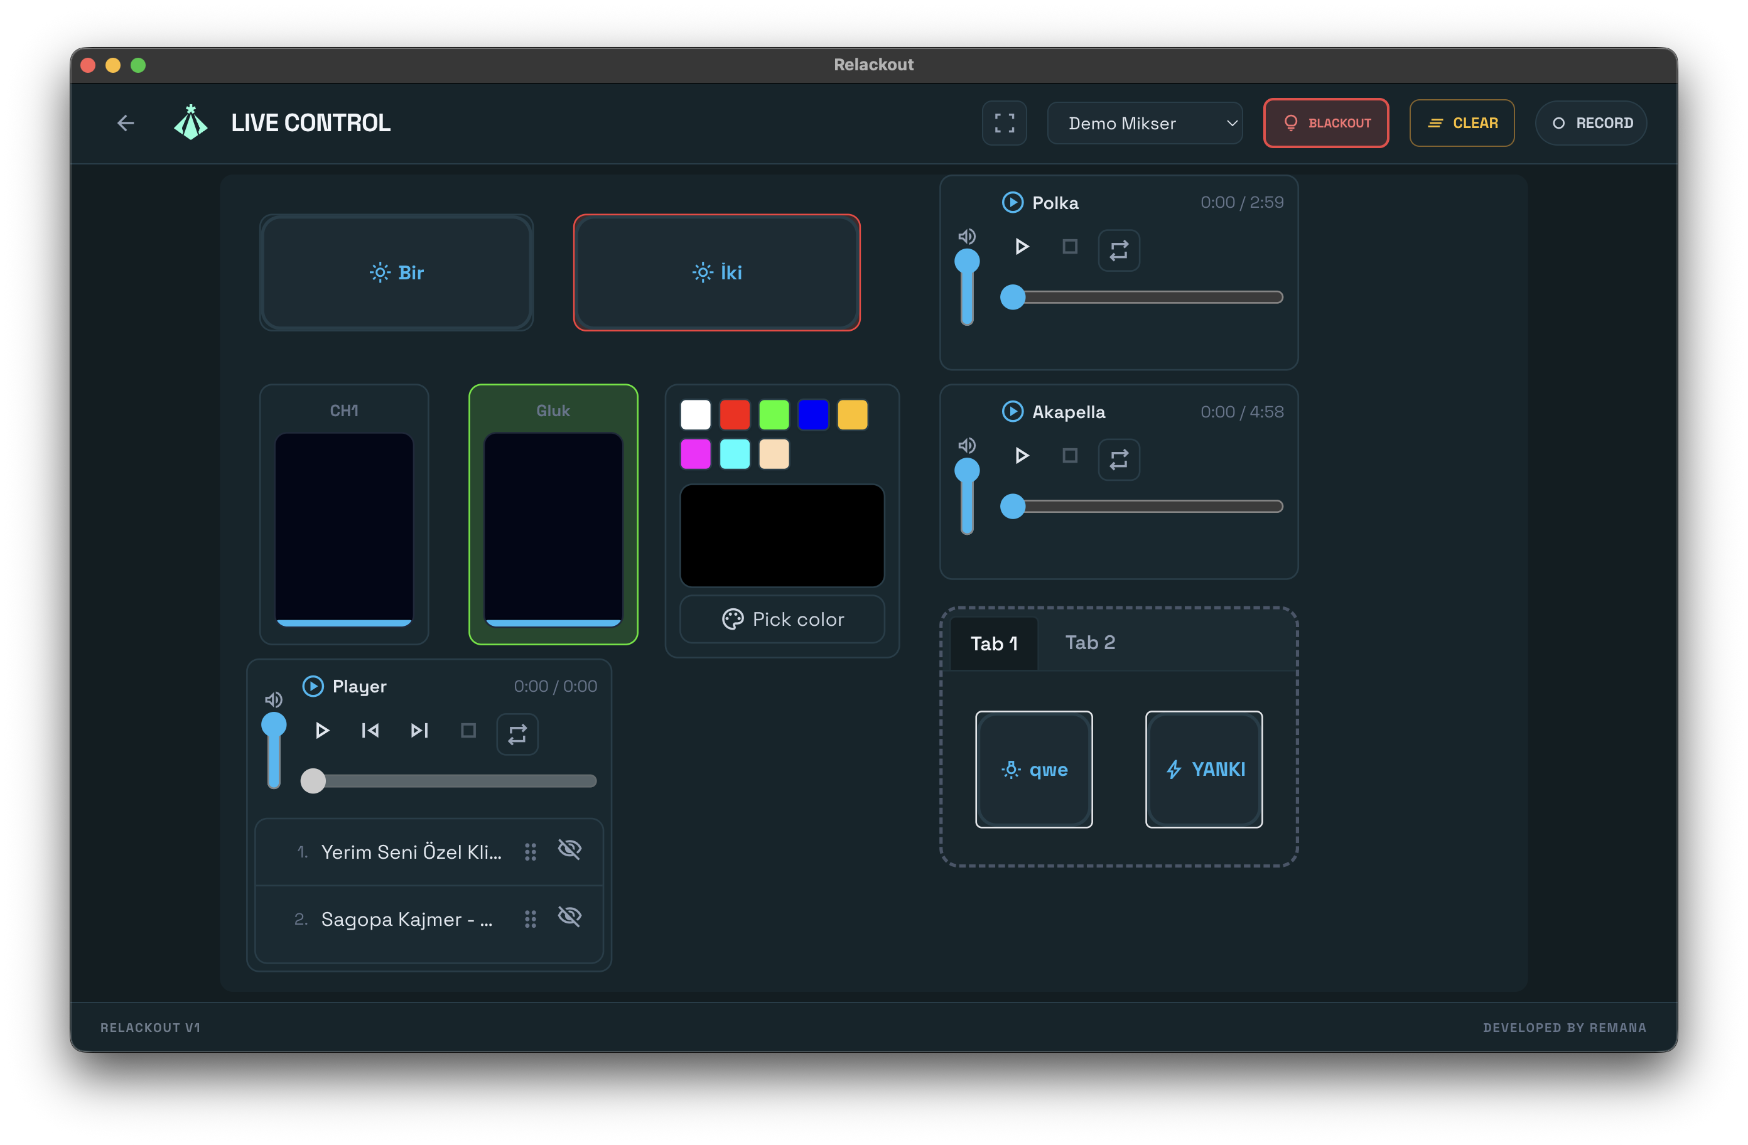Click the black color preview box
1748x1145 pixels.
[x=782, y=535]
